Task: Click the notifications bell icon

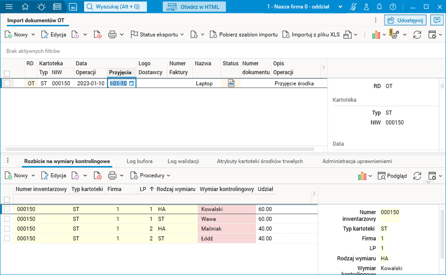Action: (380, 7)
